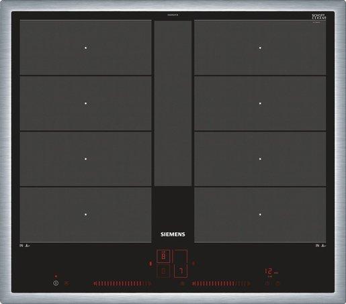Touch the first right cooking segment center dot
The image size is (346, 304).
tap(260, 48)
